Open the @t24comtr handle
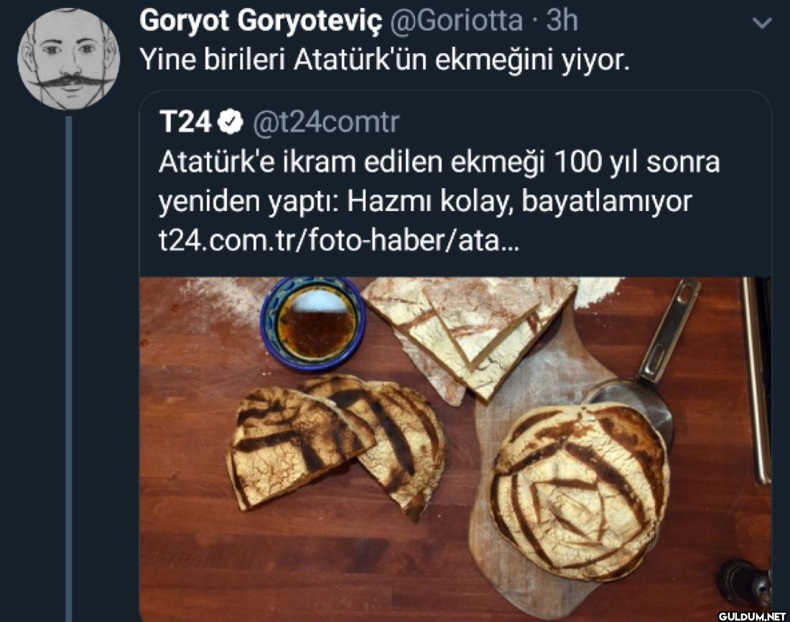The width and height of the screenshot is (790, 622). [x=325, y=123]
